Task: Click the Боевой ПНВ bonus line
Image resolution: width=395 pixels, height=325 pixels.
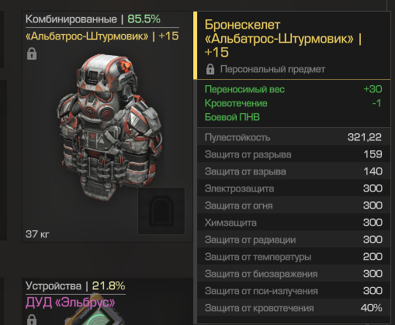Action: coord(232,117)
